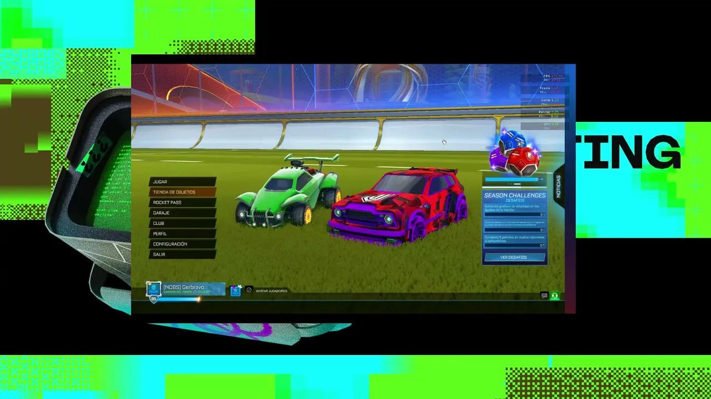
Task: Click the player XP progress bar
Action: pos(178,300)
